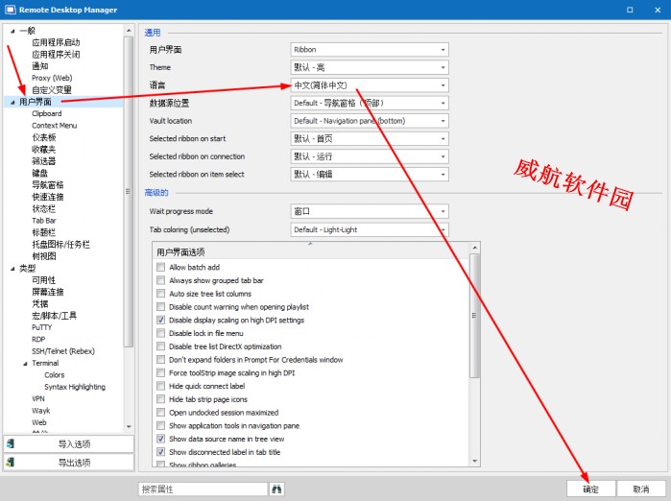Select SSH/Telnet (Rebex) tree item

pos(63,351)
